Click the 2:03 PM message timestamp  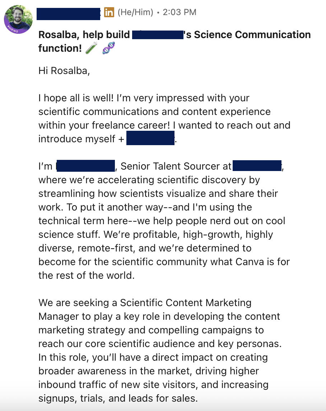(x=180, y=13)
